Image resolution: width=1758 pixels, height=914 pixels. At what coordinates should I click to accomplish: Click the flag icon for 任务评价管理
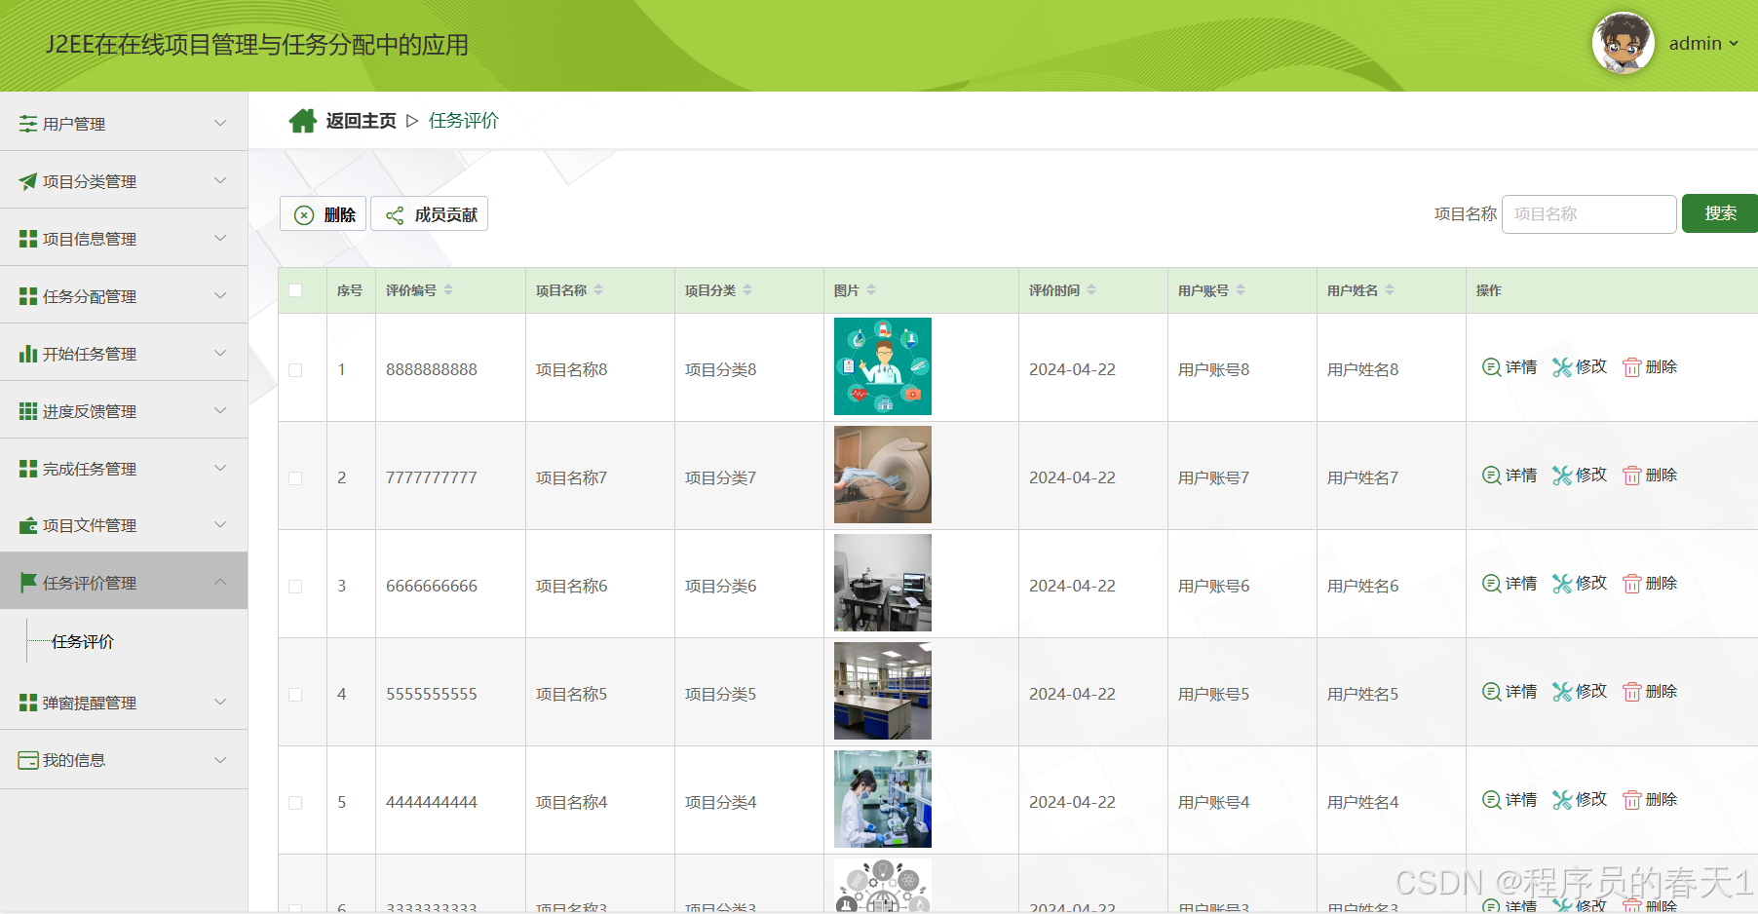tap(28, 583)
